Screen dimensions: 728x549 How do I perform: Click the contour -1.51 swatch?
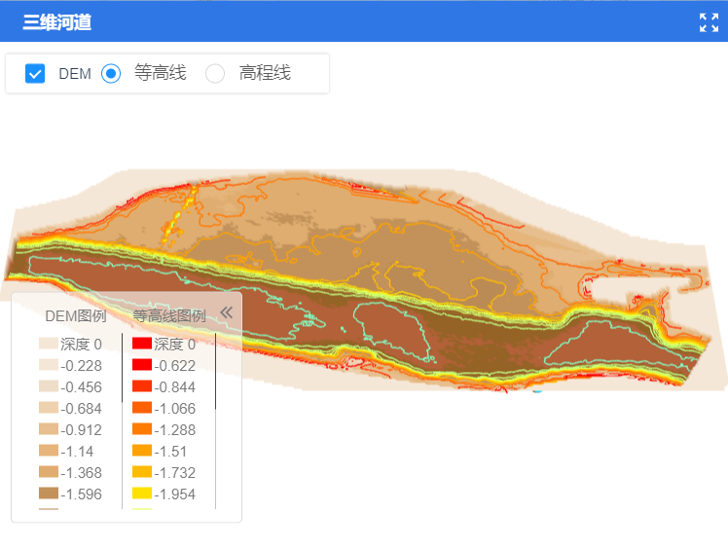(x=142, y=451)
